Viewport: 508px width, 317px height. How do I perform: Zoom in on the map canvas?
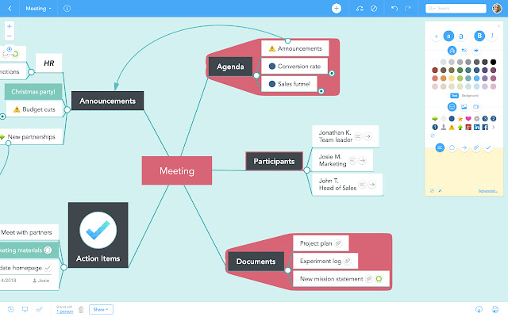coord(9,26)
